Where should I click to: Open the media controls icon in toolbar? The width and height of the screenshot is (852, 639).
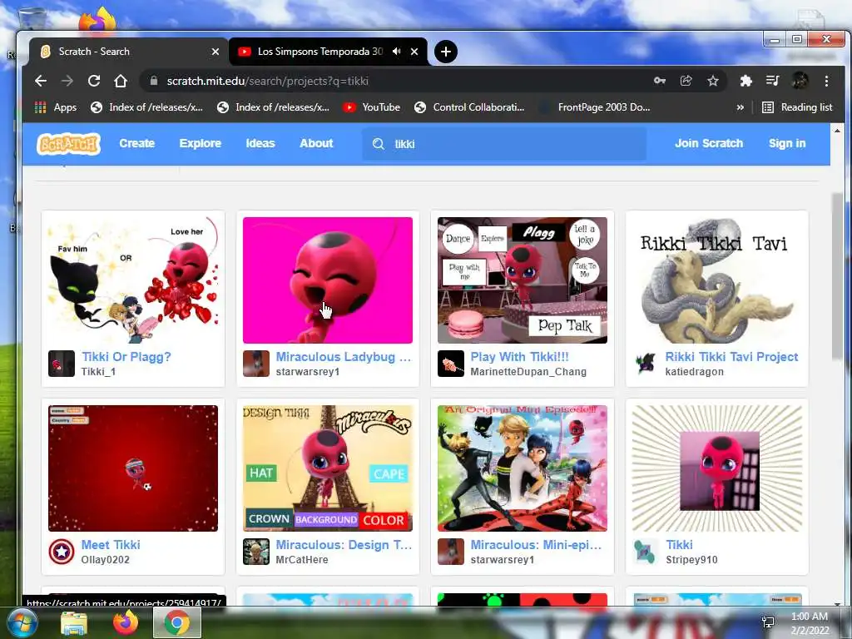[x=772, y=81]
